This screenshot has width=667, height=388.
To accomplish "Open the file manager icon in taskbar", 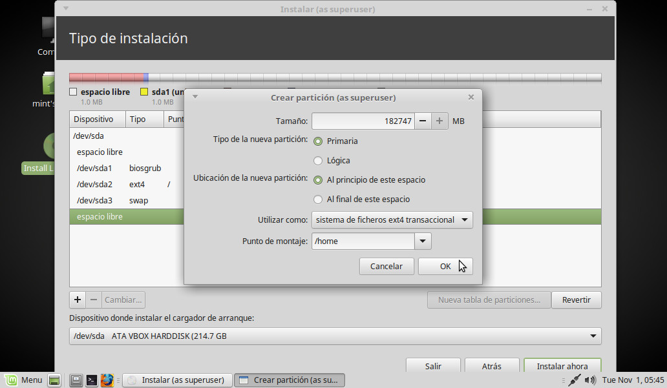I will pos(76,380).
